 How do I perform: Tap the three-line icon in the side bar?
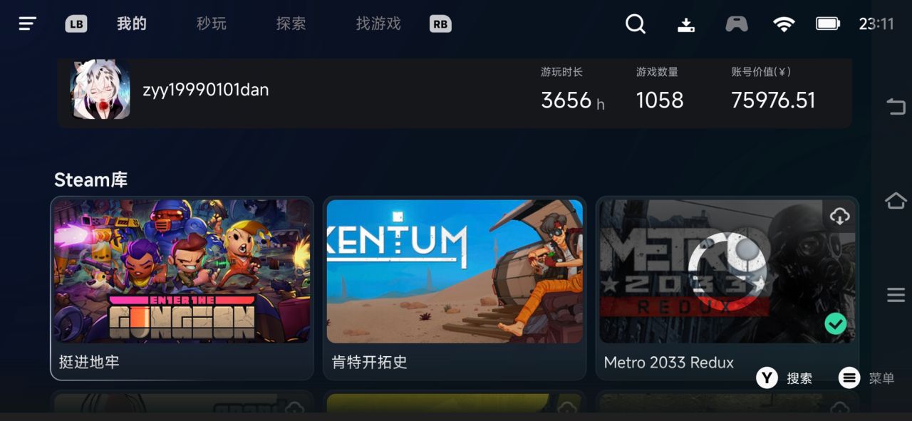point(896,294)
